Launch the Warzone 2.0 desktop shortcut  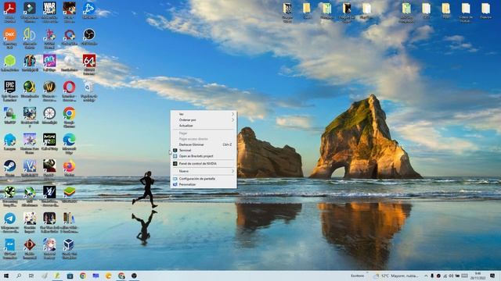click(49, 9)
